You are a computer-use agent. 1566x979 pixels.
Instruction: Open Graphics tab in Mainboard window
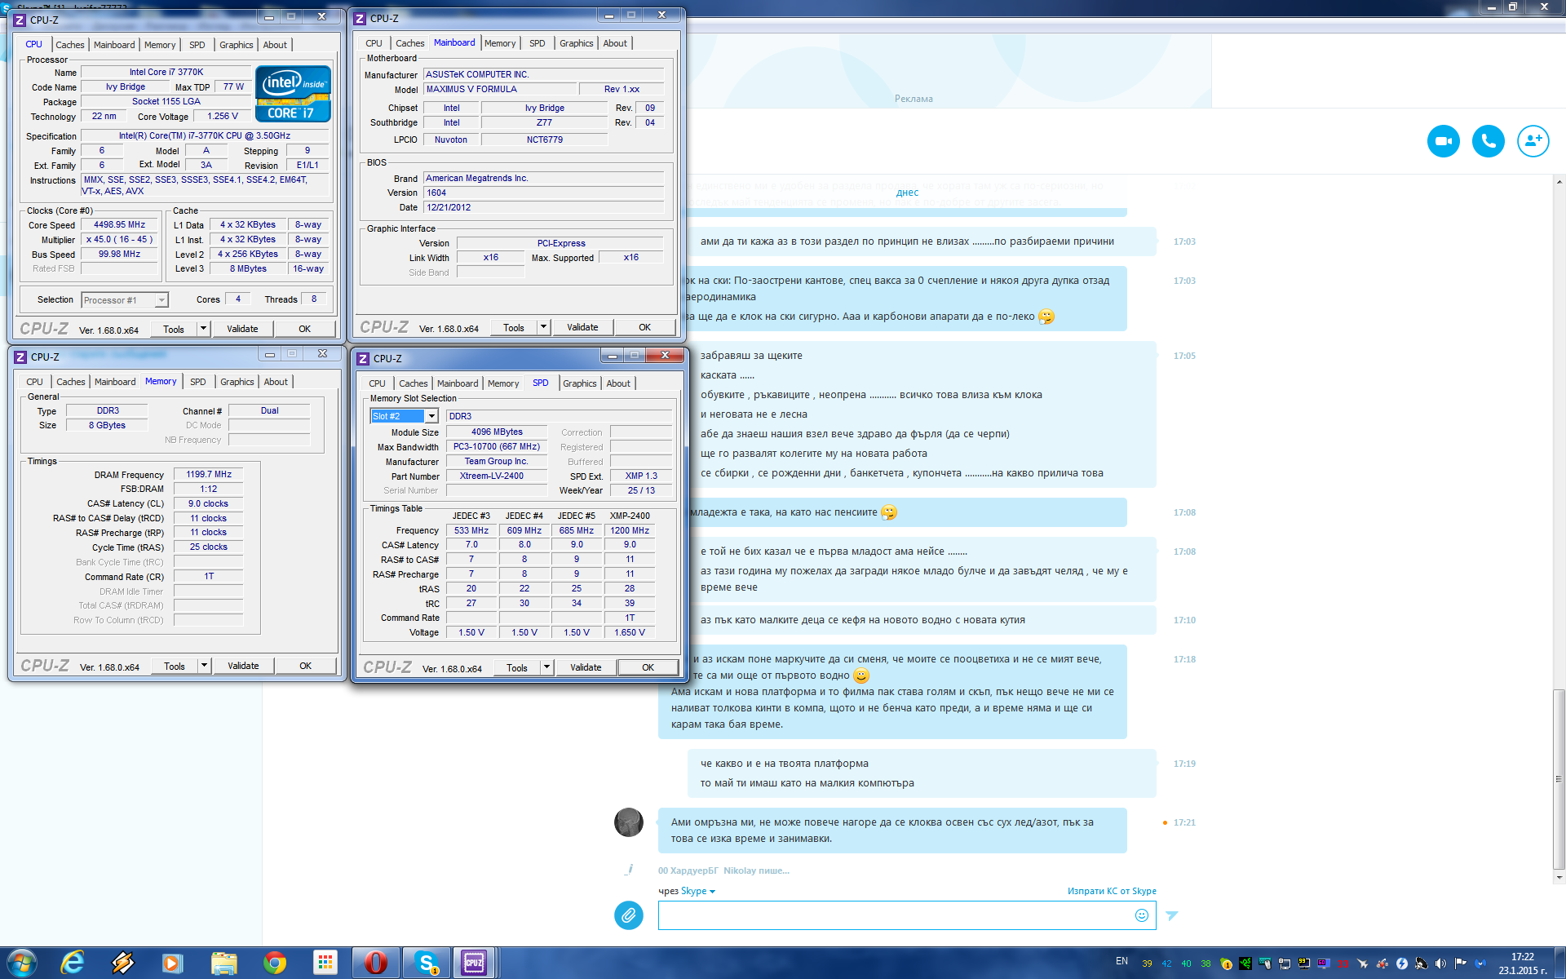point(576,43)
